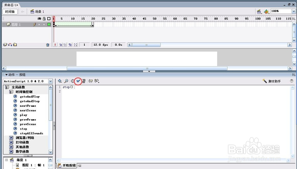
Task: Select the 开始按钮 script tab
Action: tap(67, 165)
